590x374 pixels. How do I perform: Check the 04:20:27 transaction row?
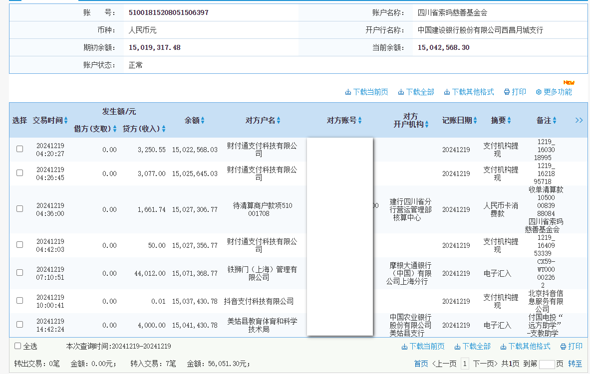coord(20,149)
